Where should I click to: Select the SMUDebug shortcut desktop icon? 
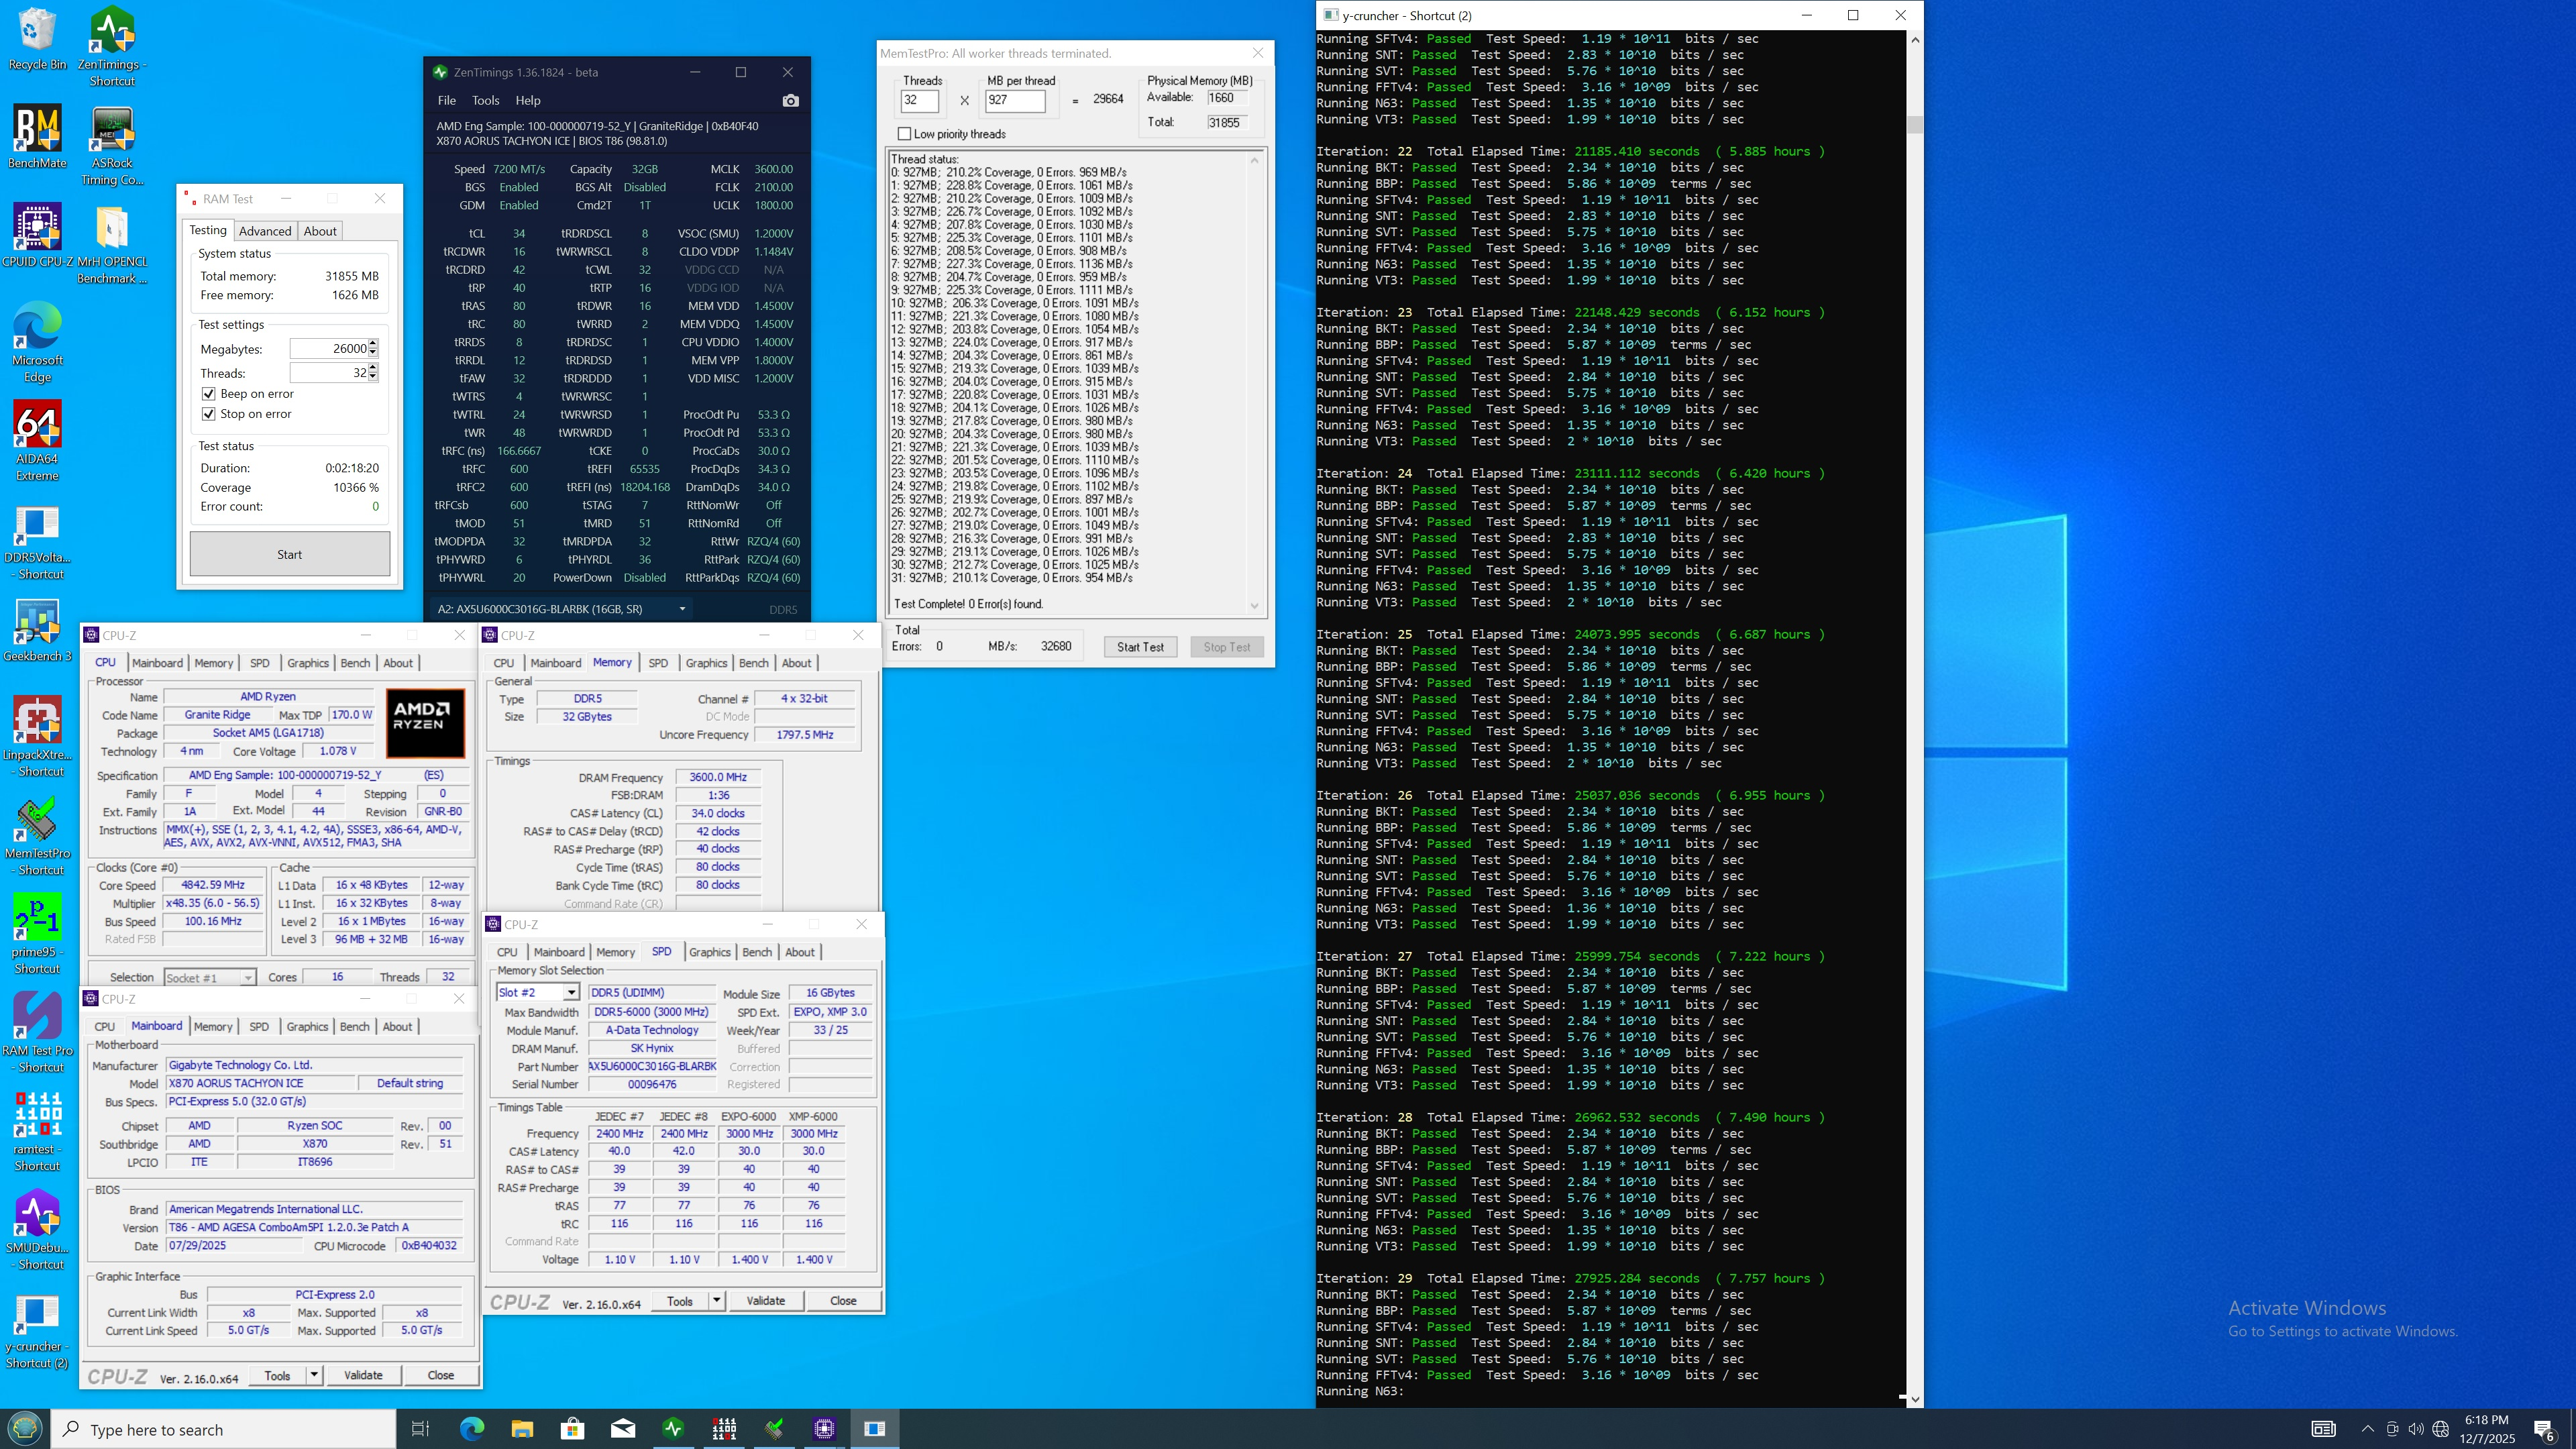tap(37, 1230)
